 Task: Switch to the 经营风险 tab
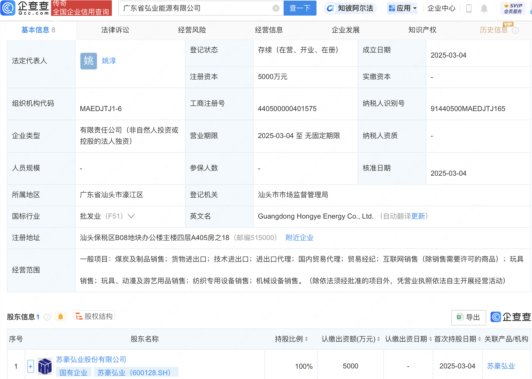(x=192, y=30)
